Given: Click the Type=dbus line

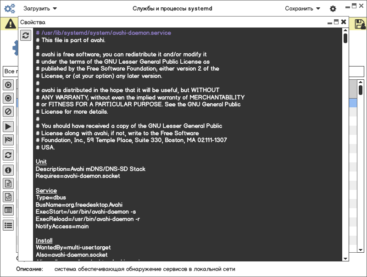Looking at the screenshot, I should click(51, 198).
